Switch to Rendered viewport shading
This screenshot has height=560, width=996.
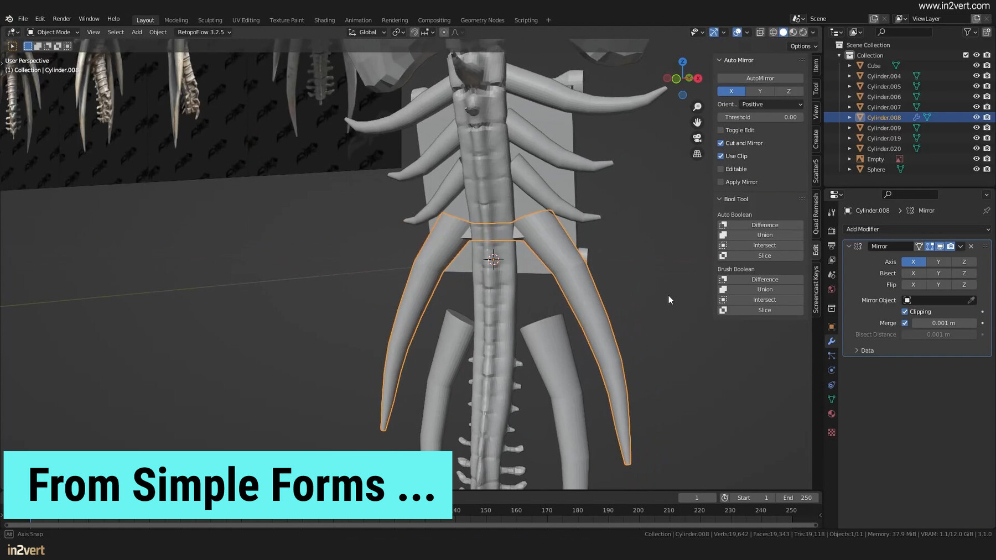[x=803, y=32]
